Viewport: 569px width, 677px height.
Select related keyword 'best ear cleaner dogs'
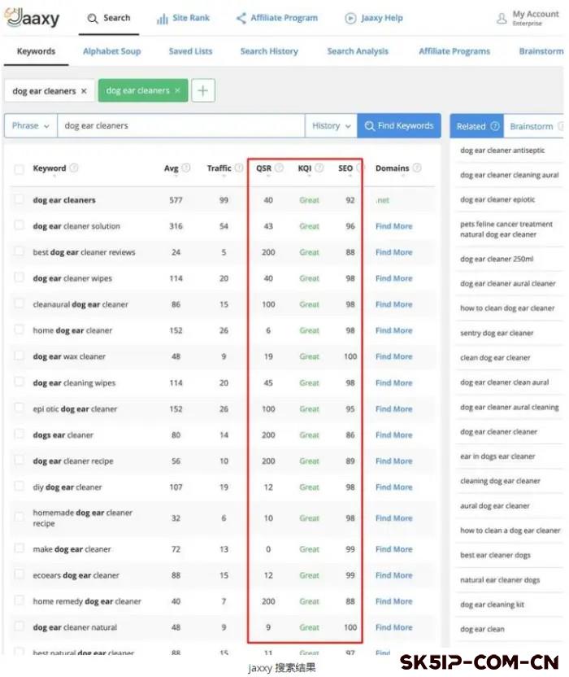pyautogui.click(x=495, y=555)
